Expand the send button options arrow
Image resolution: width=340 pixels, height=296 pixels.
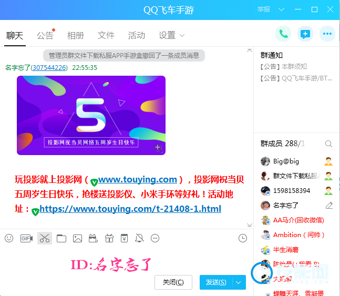pos(239,282)
